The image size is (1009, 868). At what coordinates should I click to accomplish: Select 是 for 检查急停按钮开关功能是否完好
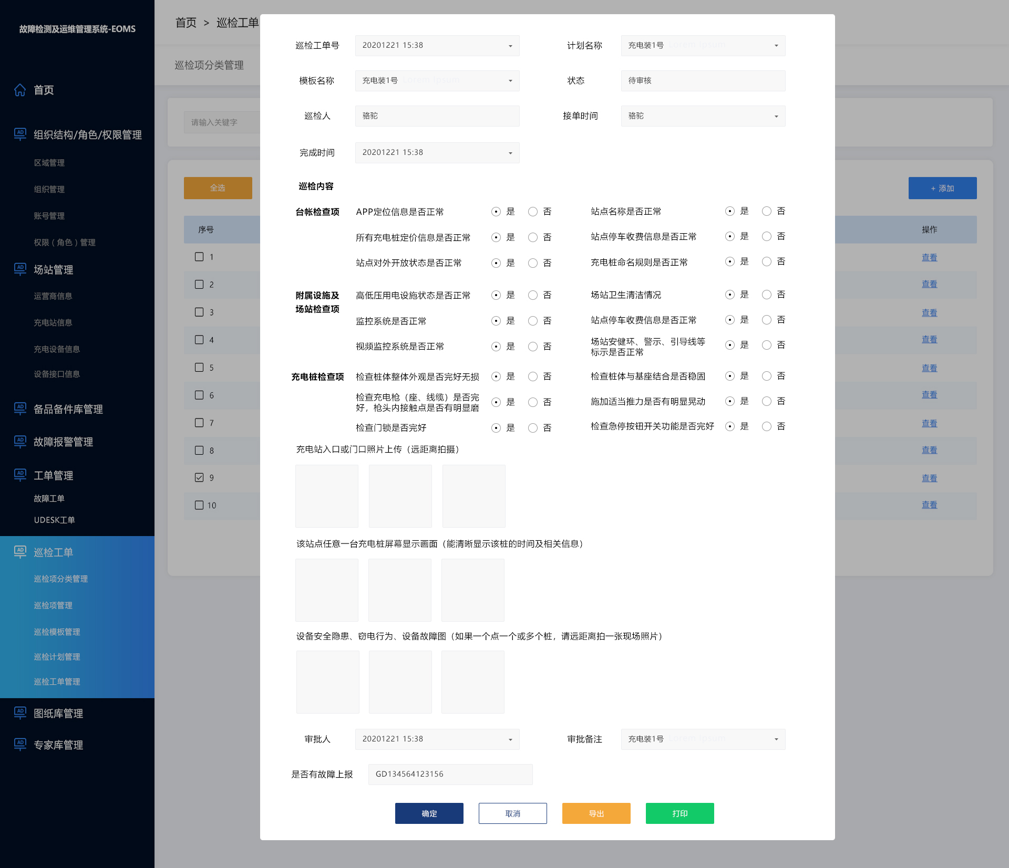coord(730,426)
